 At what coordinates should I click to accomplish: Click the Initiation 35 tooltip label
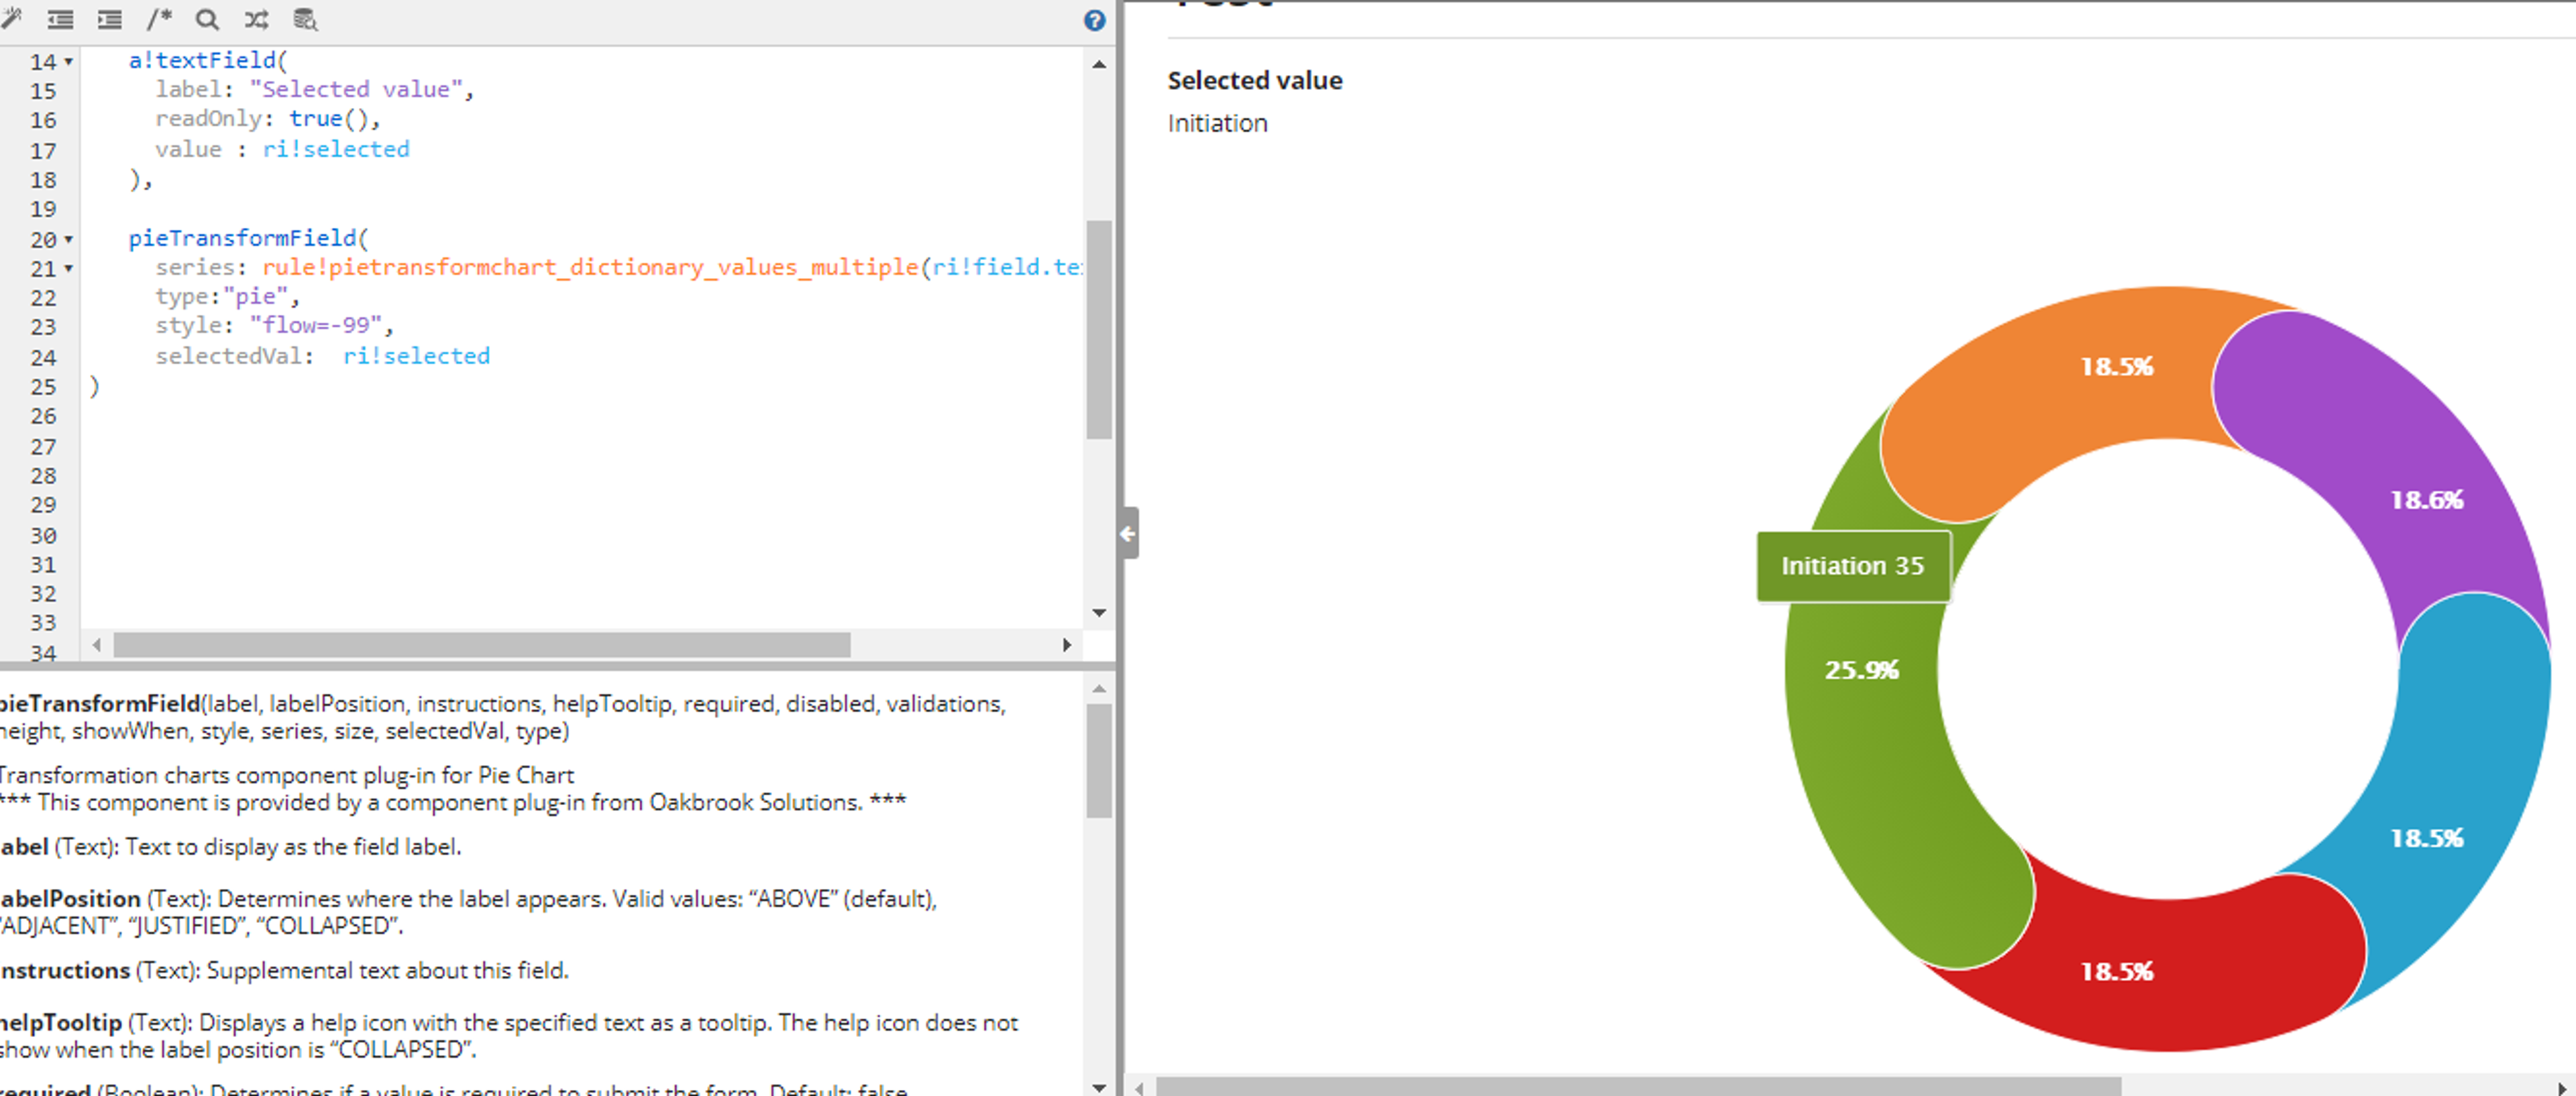[1853, 566]
